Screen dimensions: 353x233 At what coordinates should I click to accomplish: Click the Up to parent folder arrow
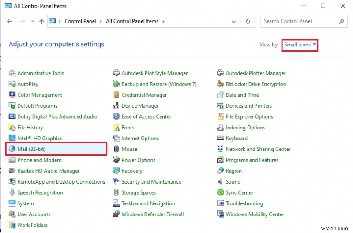coord(41,21)
